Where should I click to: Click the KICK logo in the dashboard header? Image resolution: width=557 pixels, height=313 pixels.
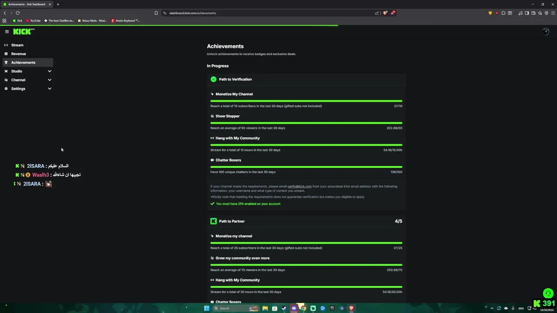[23, 31]
